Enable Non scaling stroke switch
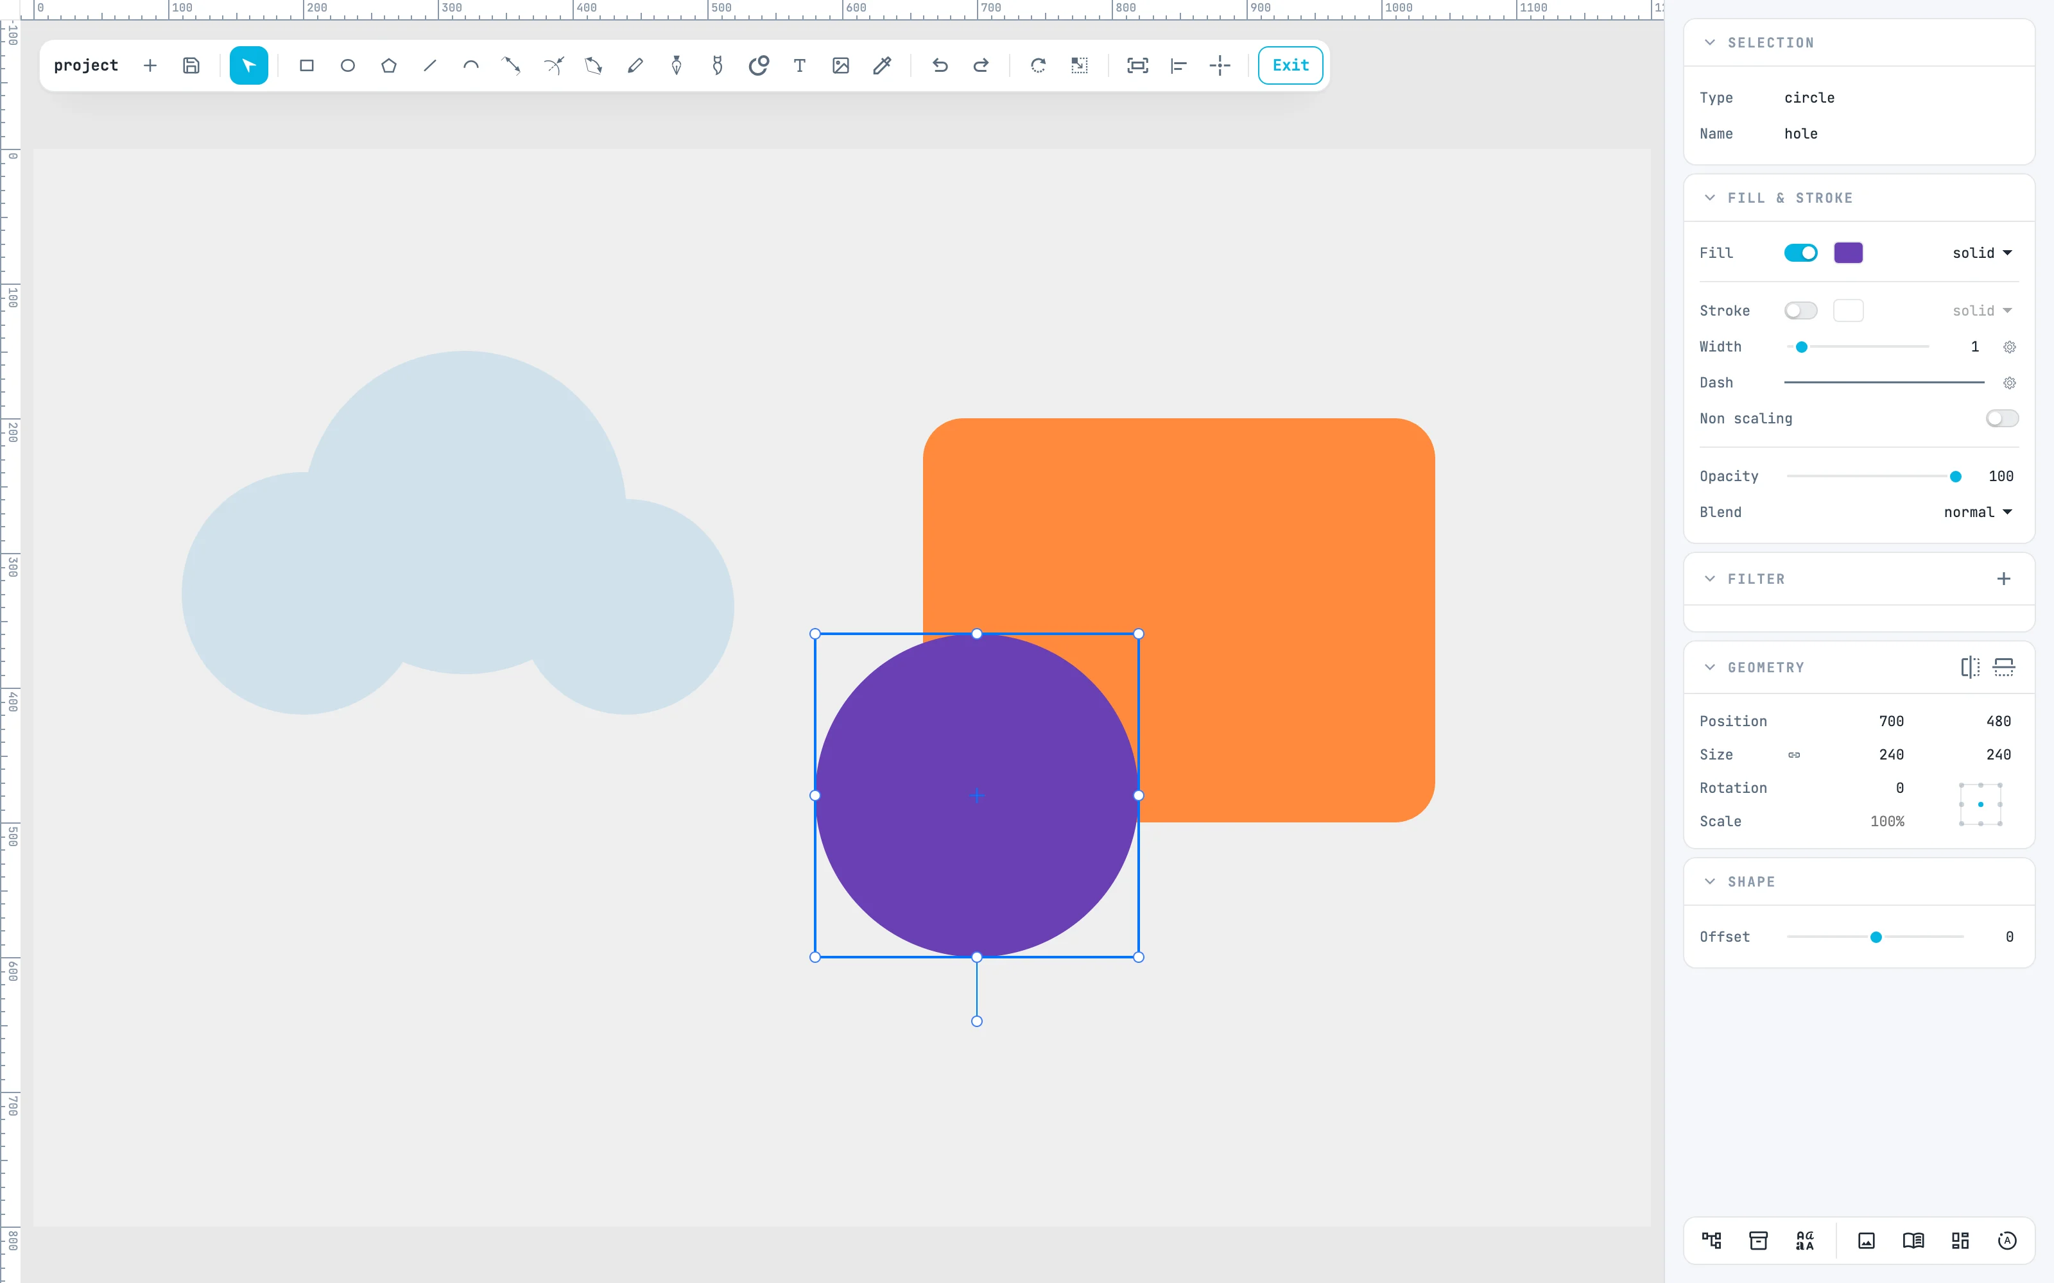Image resolution: width=2054 pixels, height=1283 pixels. pos(2001,418)
